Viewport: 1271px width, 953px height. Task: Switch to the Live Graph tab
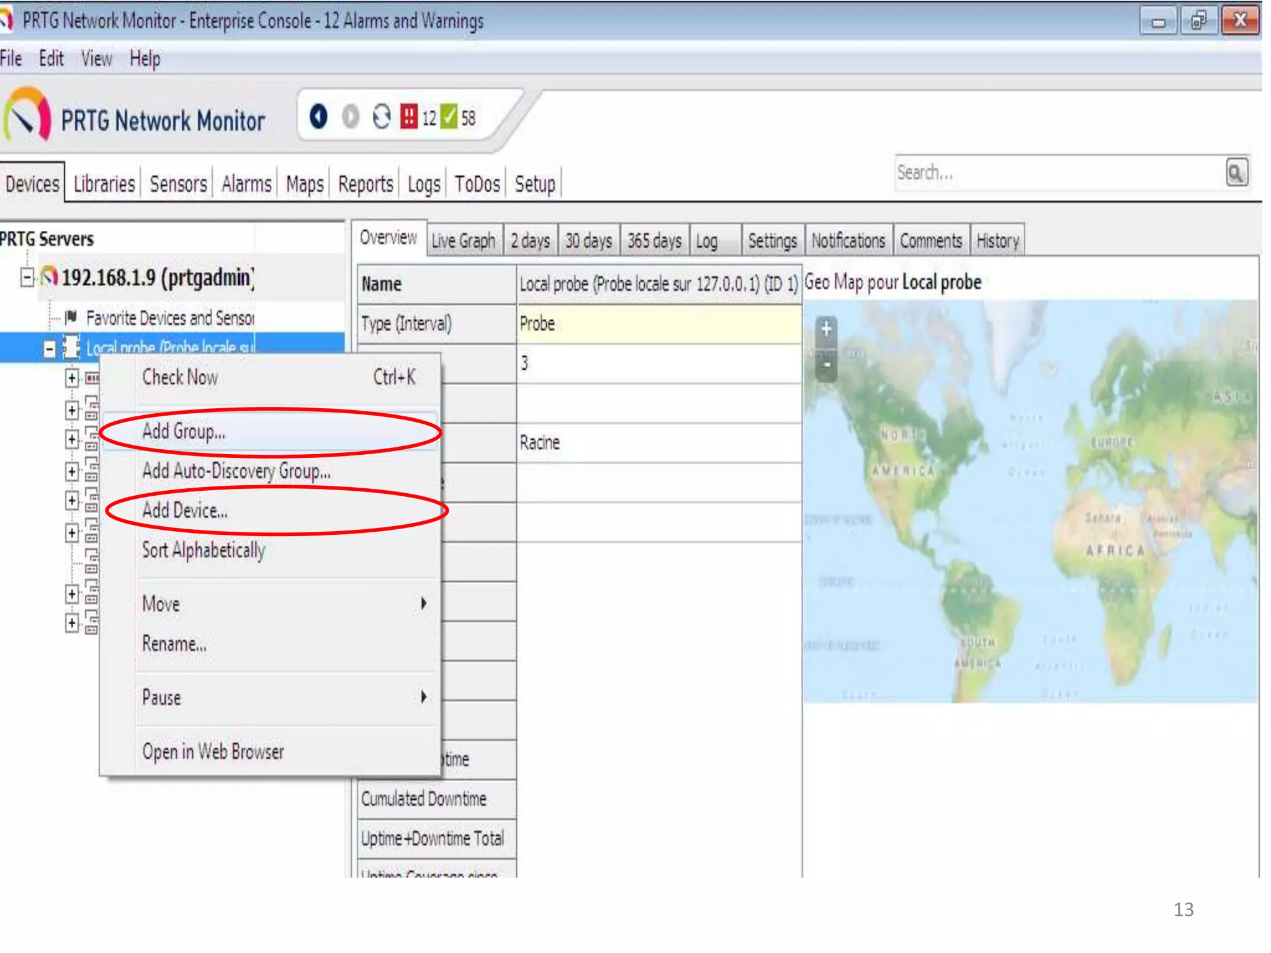point(463,241)
